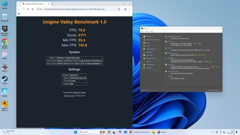Screen dimensions: 240x135
Task: Open the Windows Start menu
Action: (75, 132)
